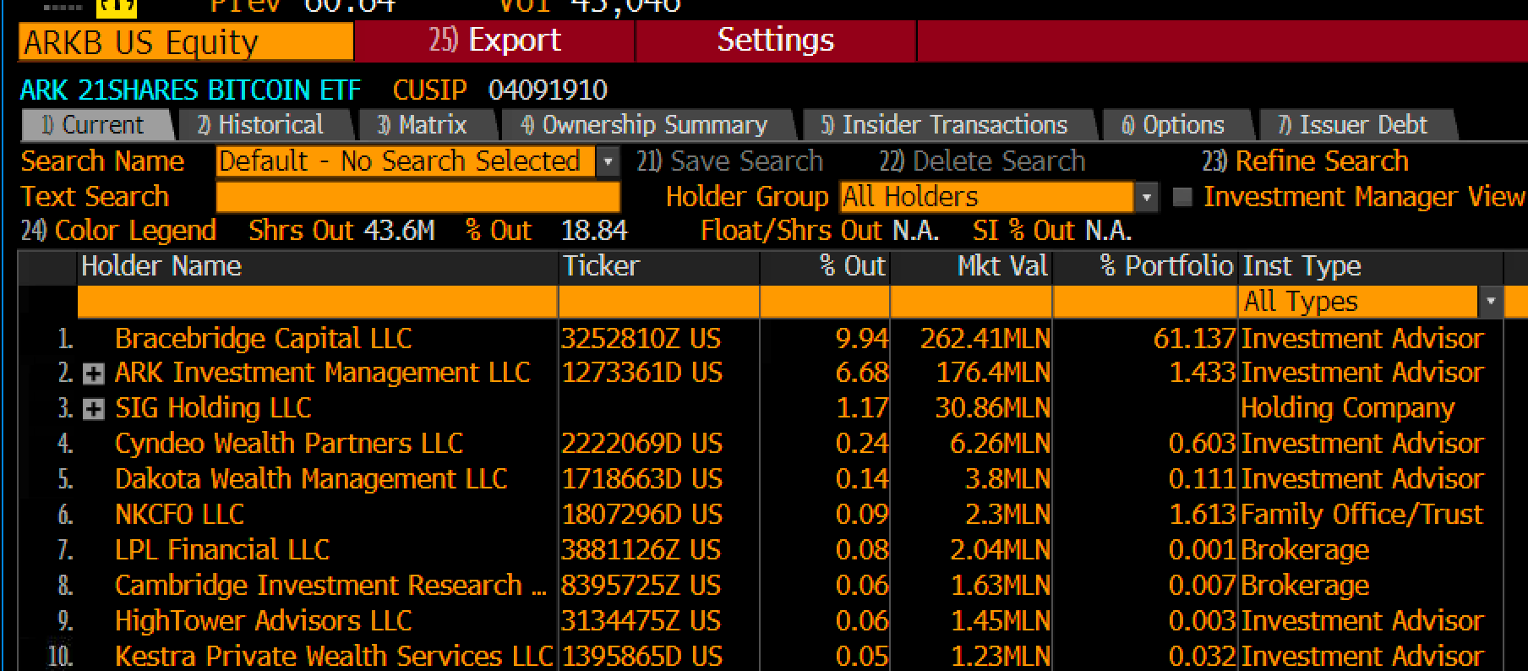Click the ARKB US Equity security field

click(x=185, y=42)
